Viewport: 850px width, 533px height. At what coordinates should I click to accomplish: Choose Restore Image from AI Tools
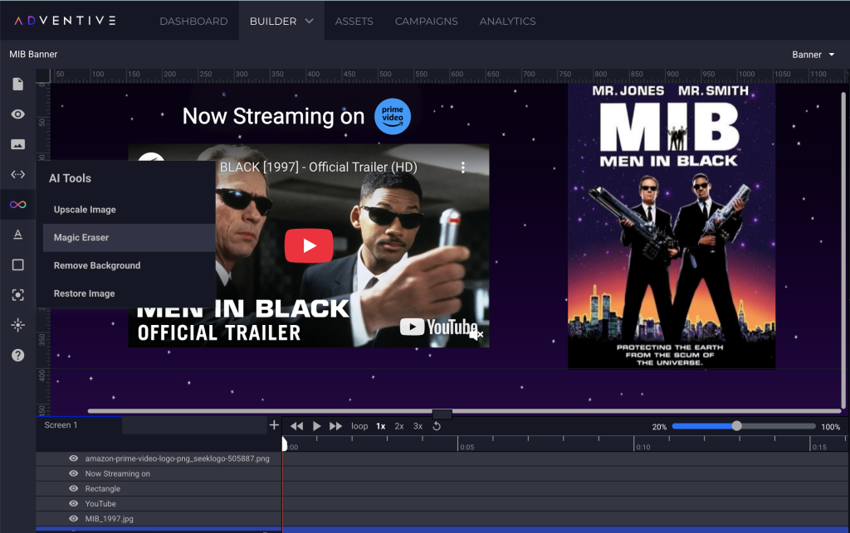[x=129, y=293]
